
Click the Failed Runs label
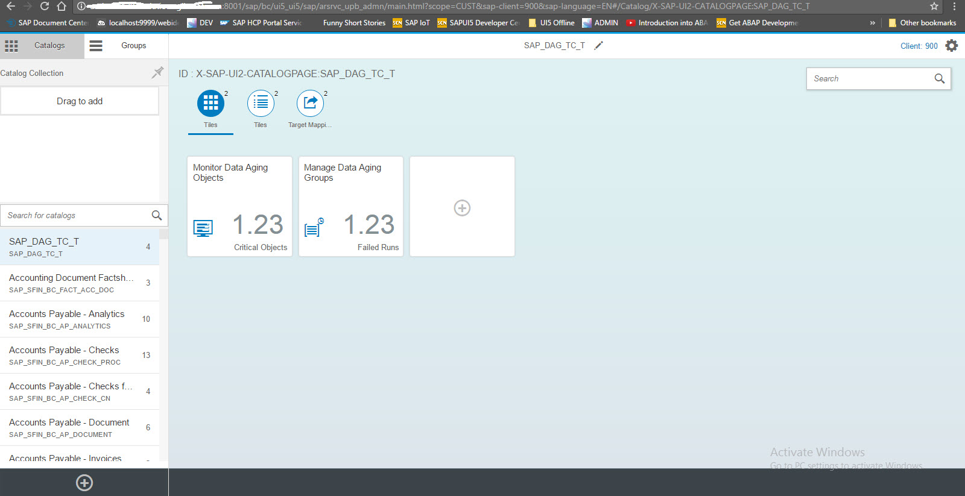tap(378, 247)
